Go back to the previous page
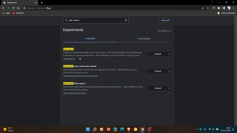 [x=3, y=8]
